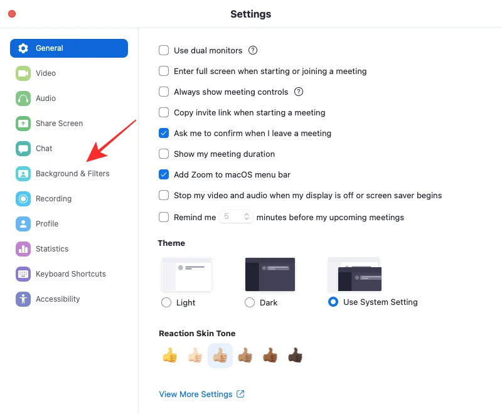This screenshot has height=414, width=502.
Task: Select the Share Screen icon
Action: click(x=23, y=124)
